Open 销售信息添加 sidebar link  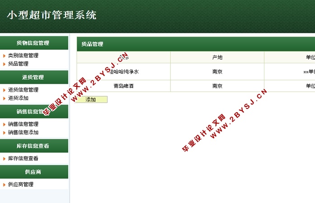pyautogui.click(x=23, y=132)
